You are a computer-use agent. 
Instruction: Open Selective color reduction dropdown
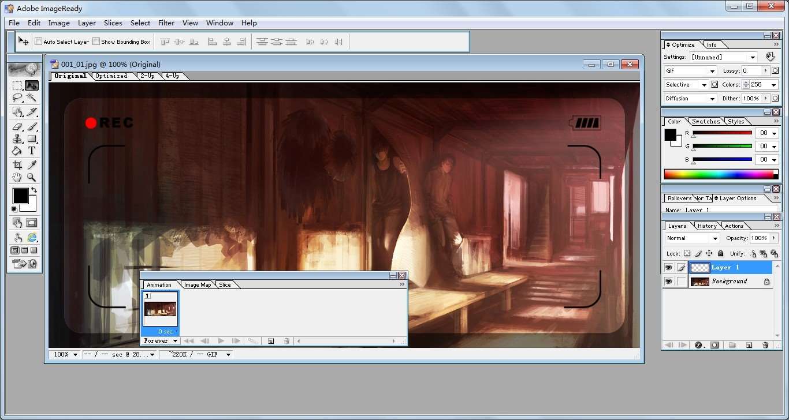click(x=686, y=84)
